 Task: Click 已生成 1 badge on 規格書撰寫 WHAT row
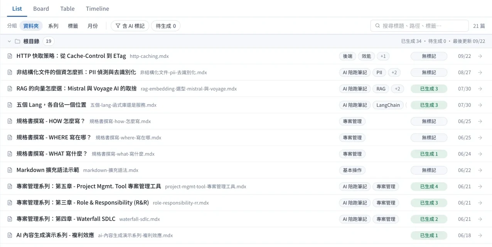(x=429, y=154)
